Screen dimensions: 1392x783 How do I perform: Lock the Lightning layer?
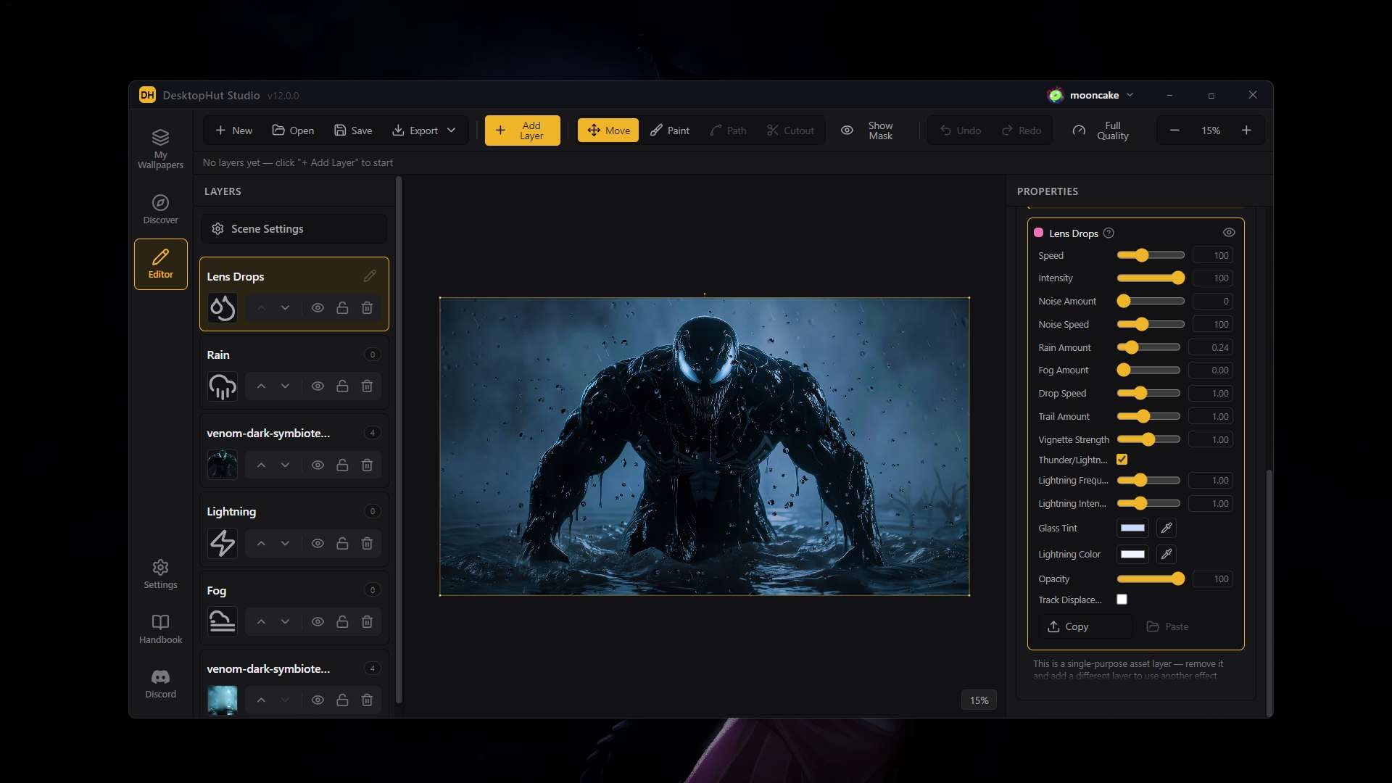coord(342,543)
